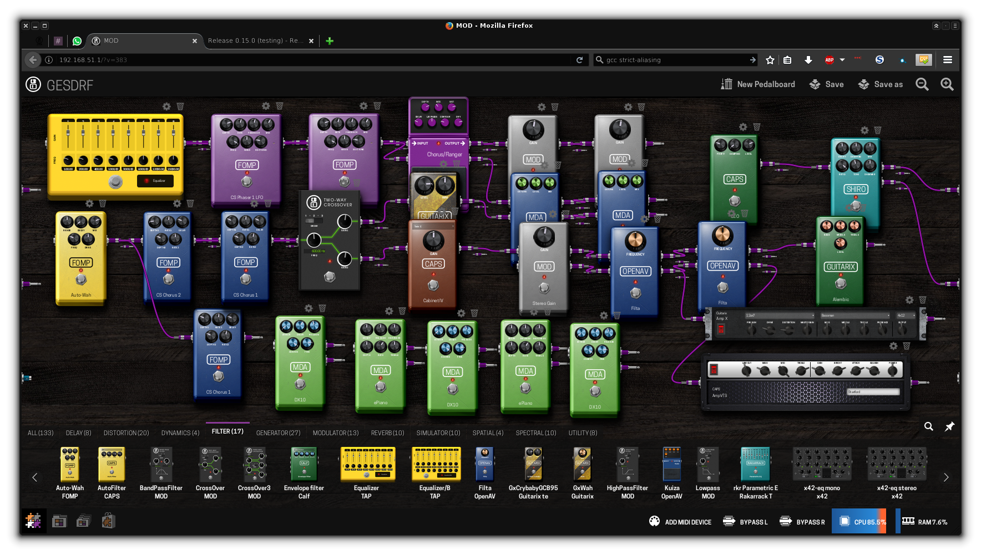Switch to the DISTORTION (20) category tab
Viewport: 981px width, 555px height.
pos(126,433)
